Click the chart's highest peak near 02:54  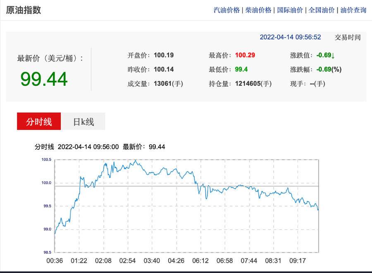pyautogui.click(x=136, y=161)
